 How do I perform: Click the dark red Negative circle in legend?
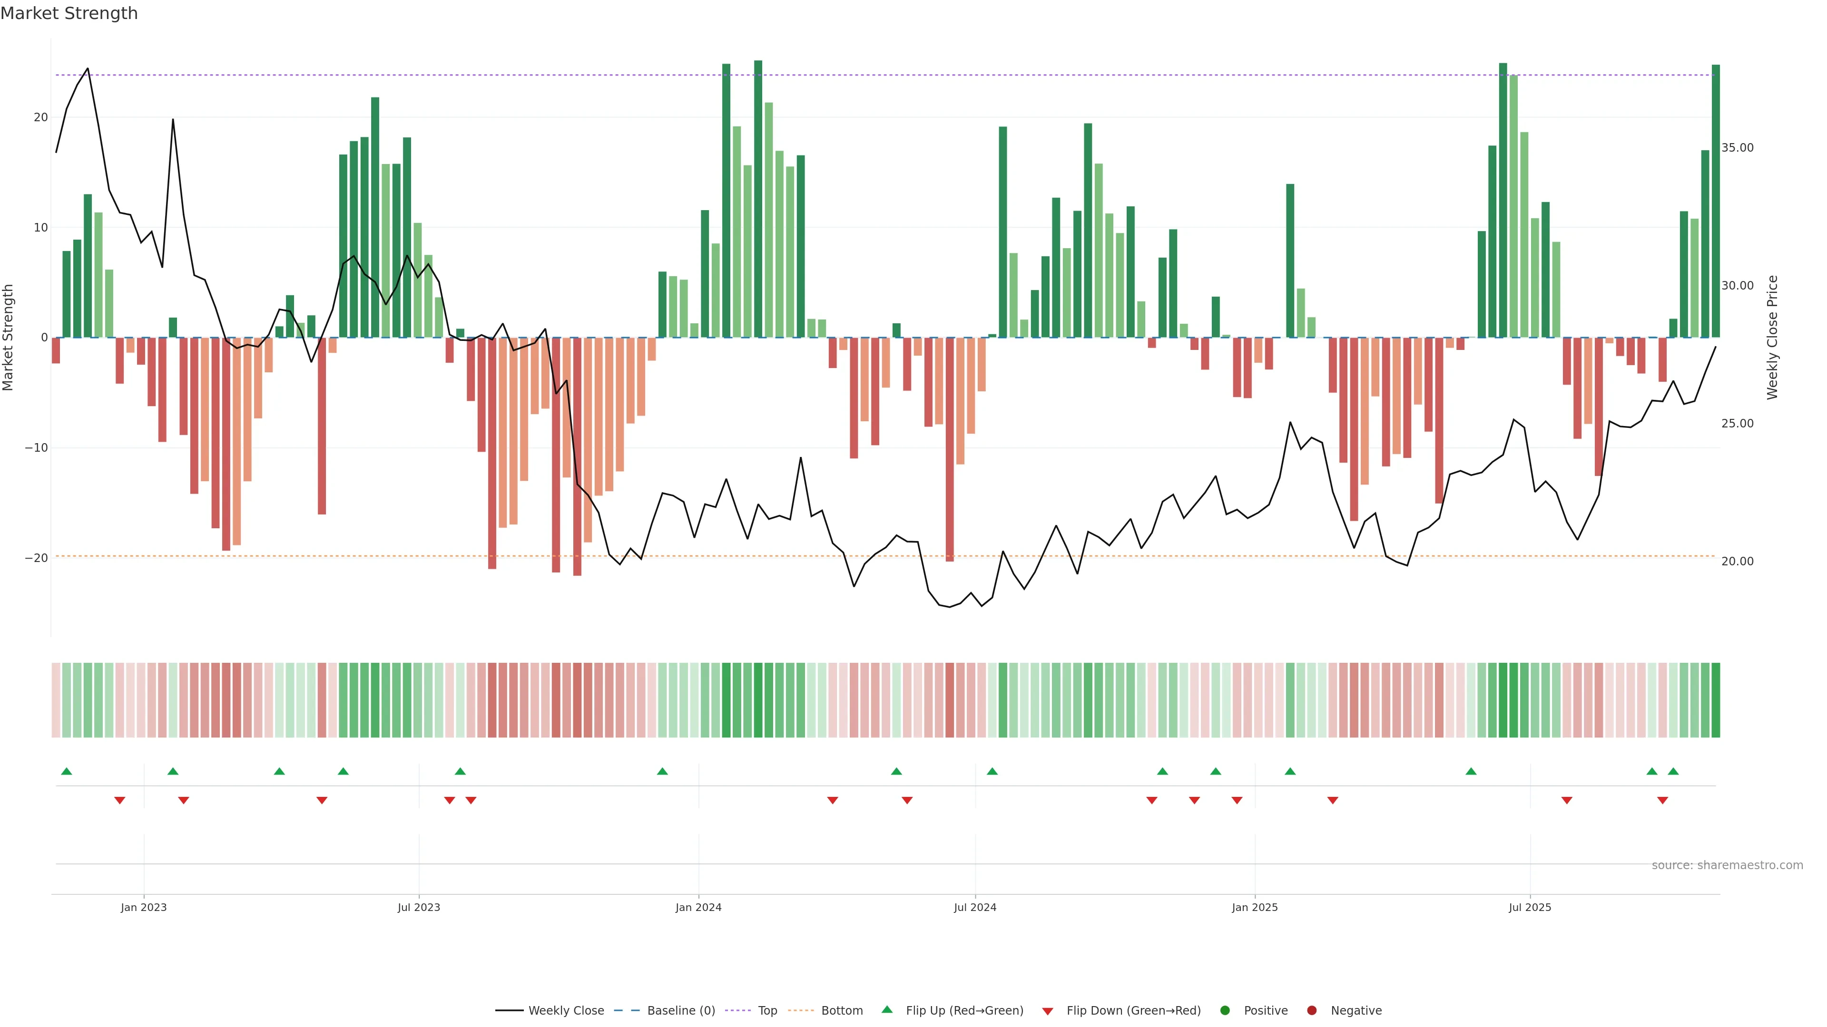pos(1311,1011)
